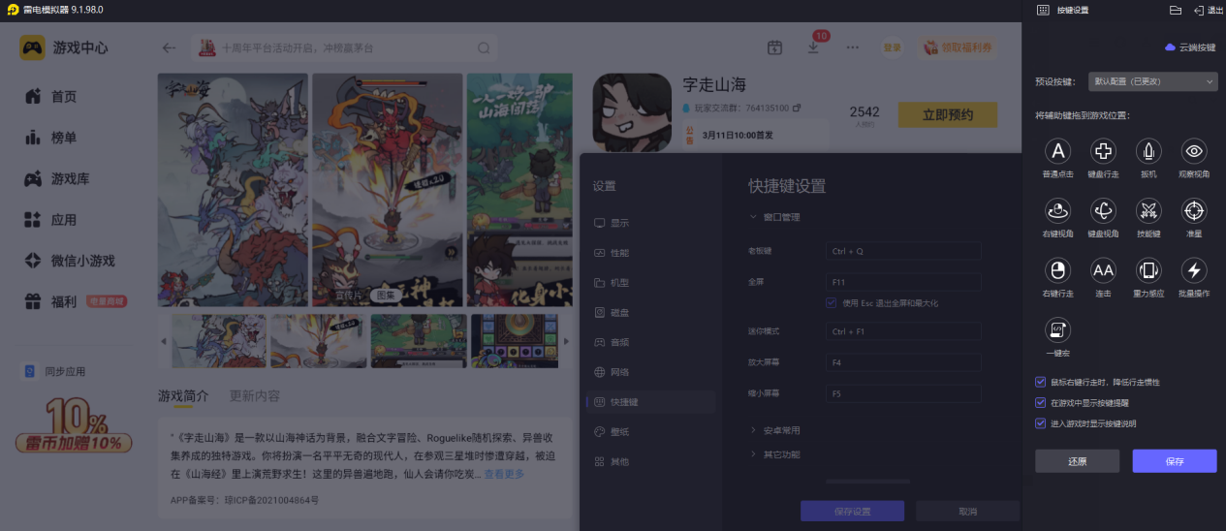Viewport: 1226px width, 531px height.
Task: Click 查看更多 link in game description
Action: [504, 475]
